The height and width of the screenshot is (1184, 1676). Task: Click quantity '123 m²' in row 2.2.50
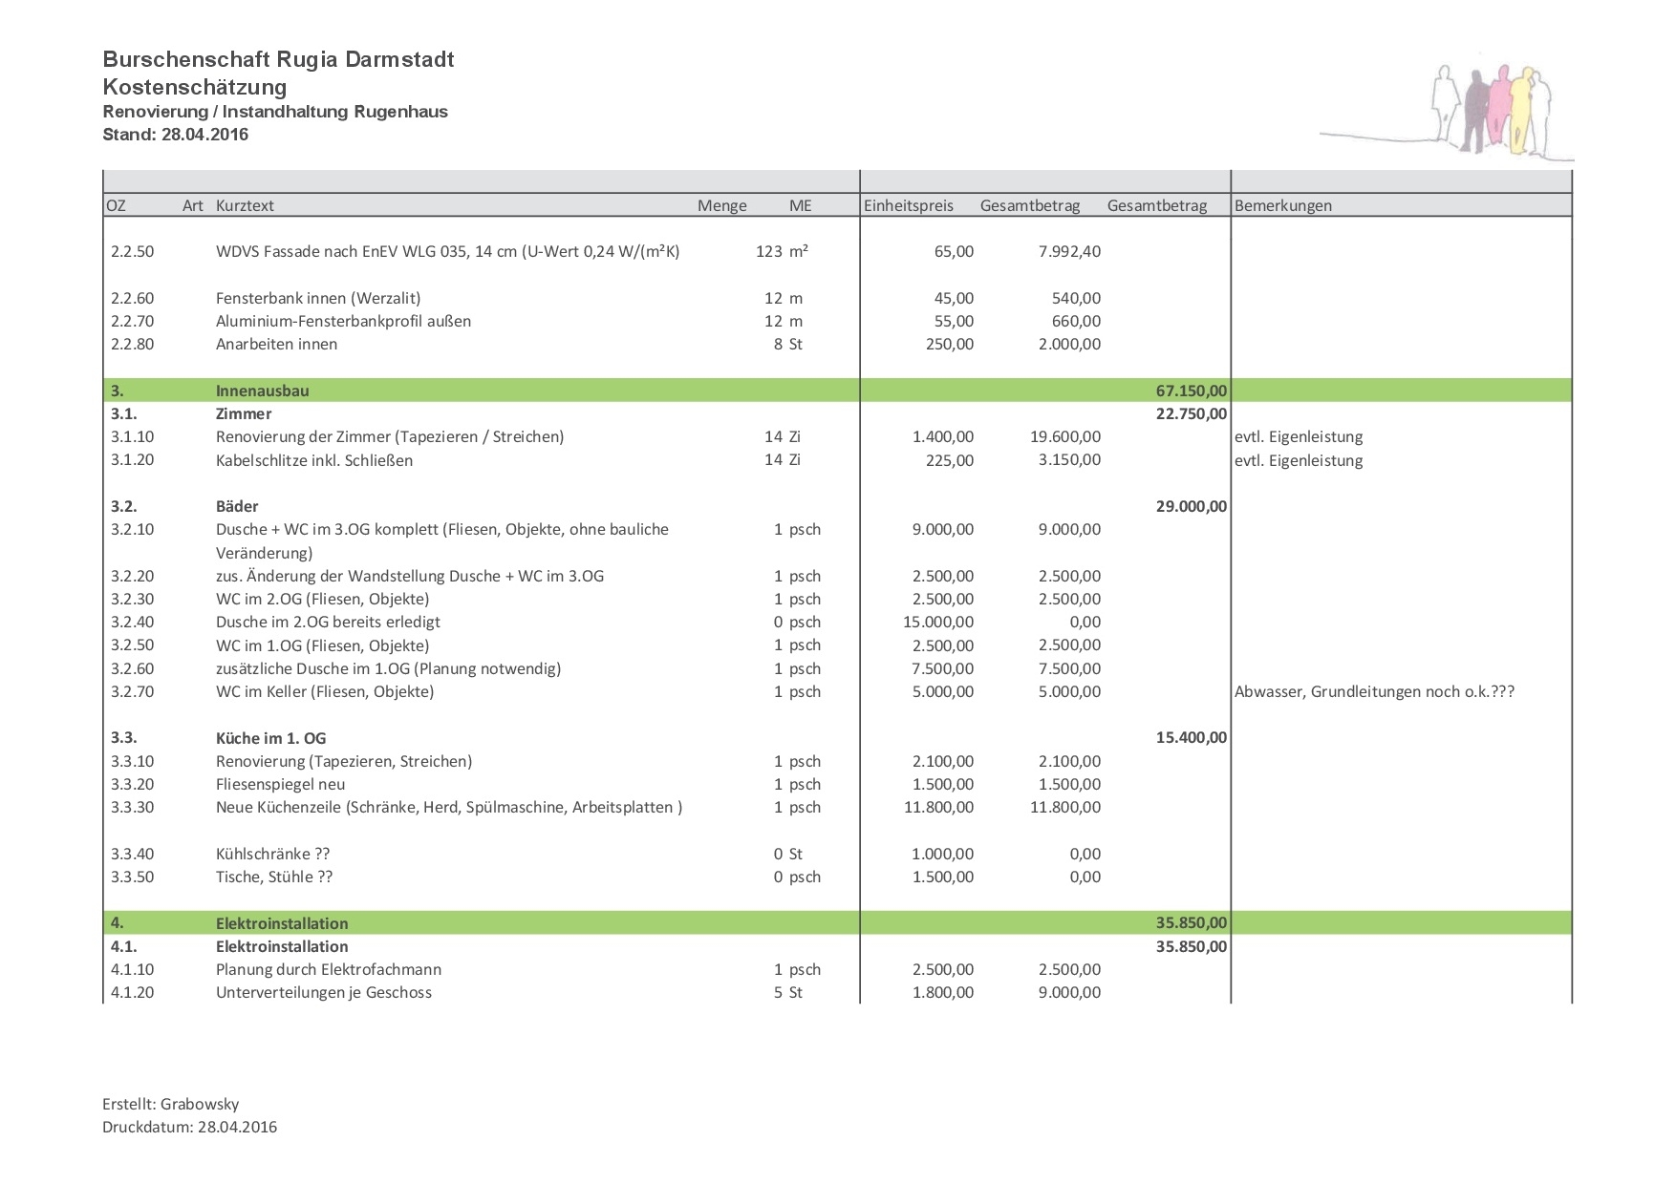coord(782,252)
